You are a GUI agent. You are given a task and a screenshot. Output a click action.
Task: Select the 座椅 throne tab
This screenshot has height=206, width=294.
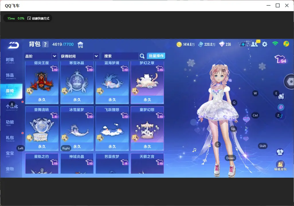(11, 91)
